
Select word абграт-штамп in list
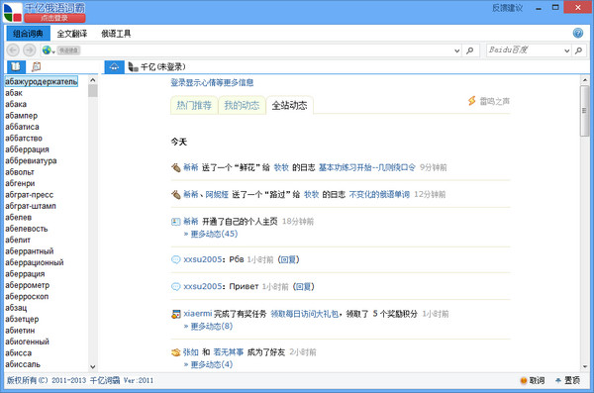pyautogui.click(x=31, y=206)
